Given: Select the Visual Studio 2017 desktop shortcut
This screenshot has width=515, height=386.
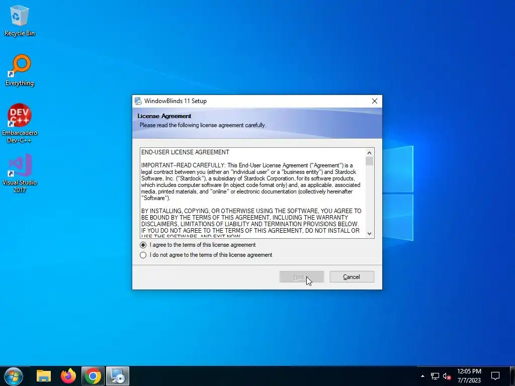Looking at the screenshot, I should pyautogui.click(x=20, y=173).
